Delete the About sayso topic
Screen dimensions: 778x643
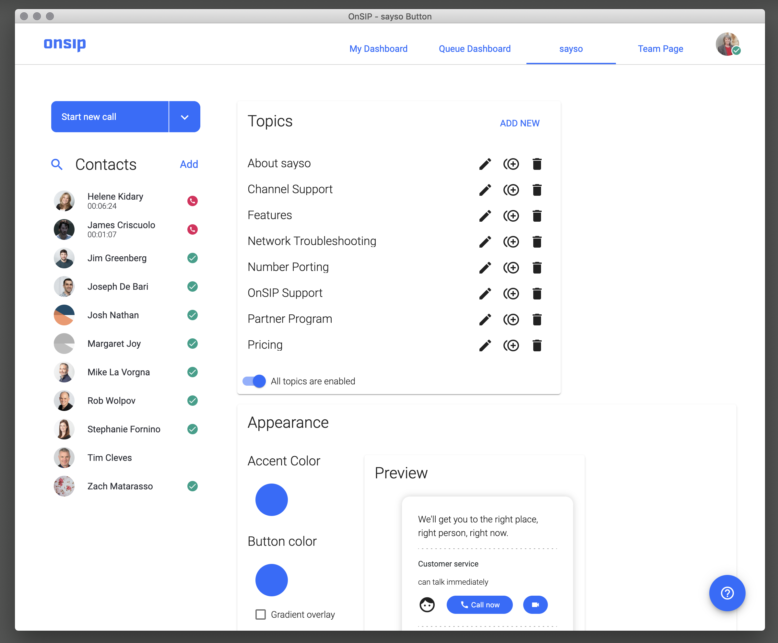[x=537, y=164]
